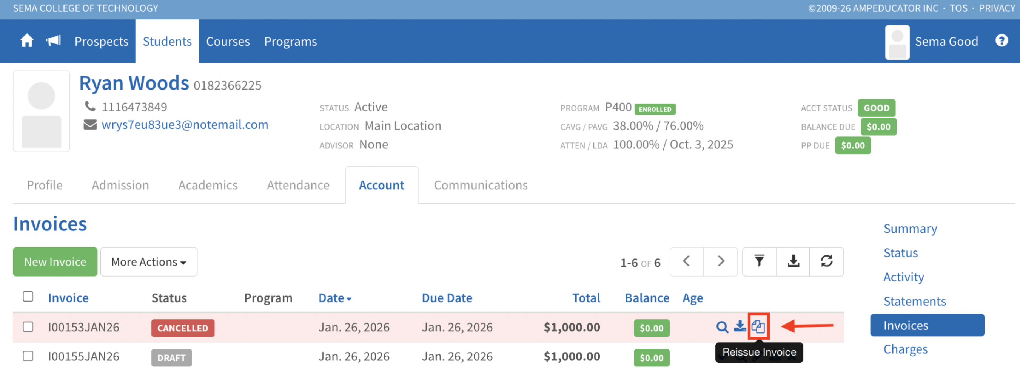View invoice I00153JAN26 with magnifier icon
1020x368 pixels.
click(x=722, y=327)
